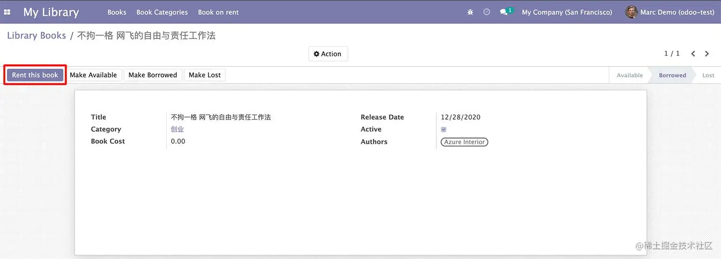Click the 0.00 book cost value
721x259 pixels.
(x=178, y=141)
